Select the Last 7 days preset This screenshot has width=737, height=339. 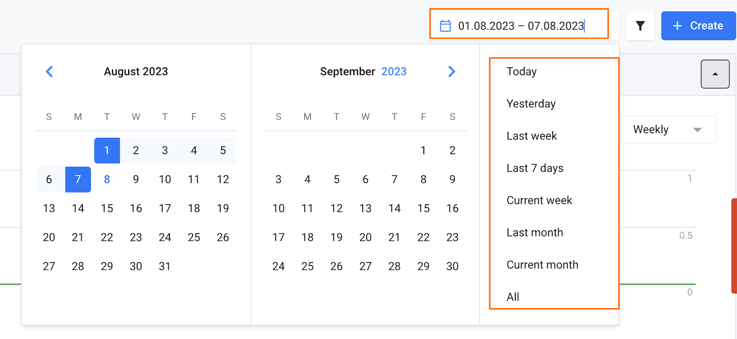[x=535, y=168]
